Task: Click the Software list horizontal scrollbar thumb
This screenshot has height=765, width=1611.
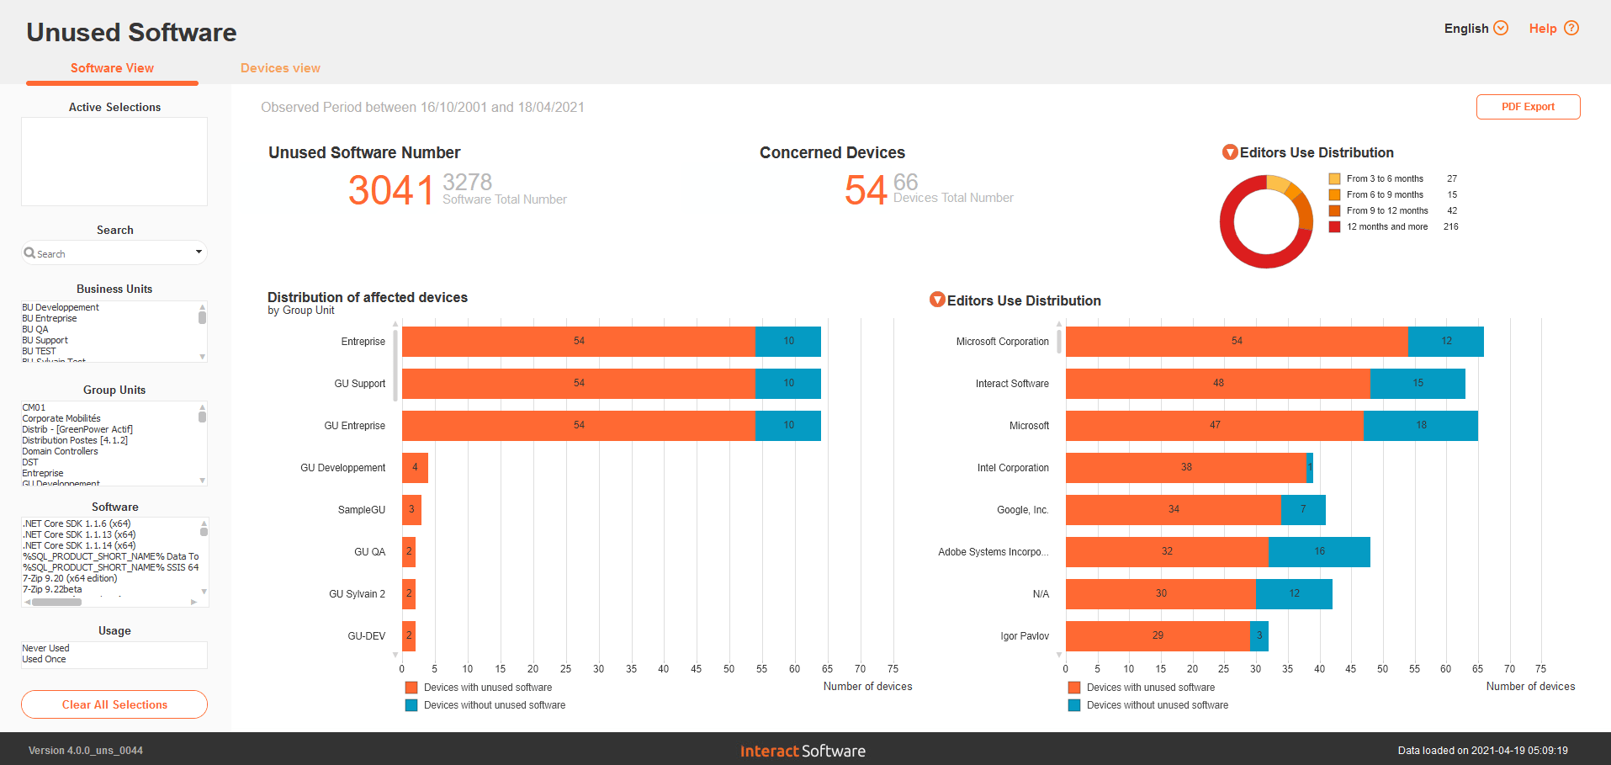Action: (56, 602)
